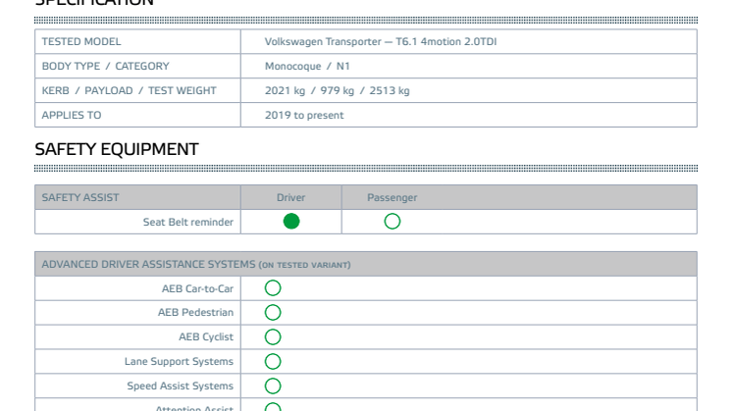This screenshot has height=411, width=732.
Task: Select the '2021 kg / 979 kg / 2513 kg' value
Action: click(338, 90)
